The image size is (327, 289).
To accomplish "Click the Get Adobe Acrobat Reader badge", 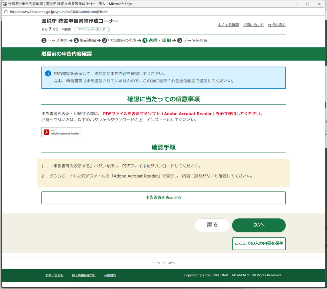I will tap(61, 132).
